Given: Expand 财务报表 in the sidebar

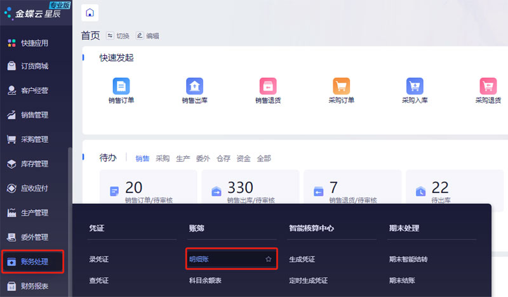Looking at the screenshot, I should coord(34,286).
